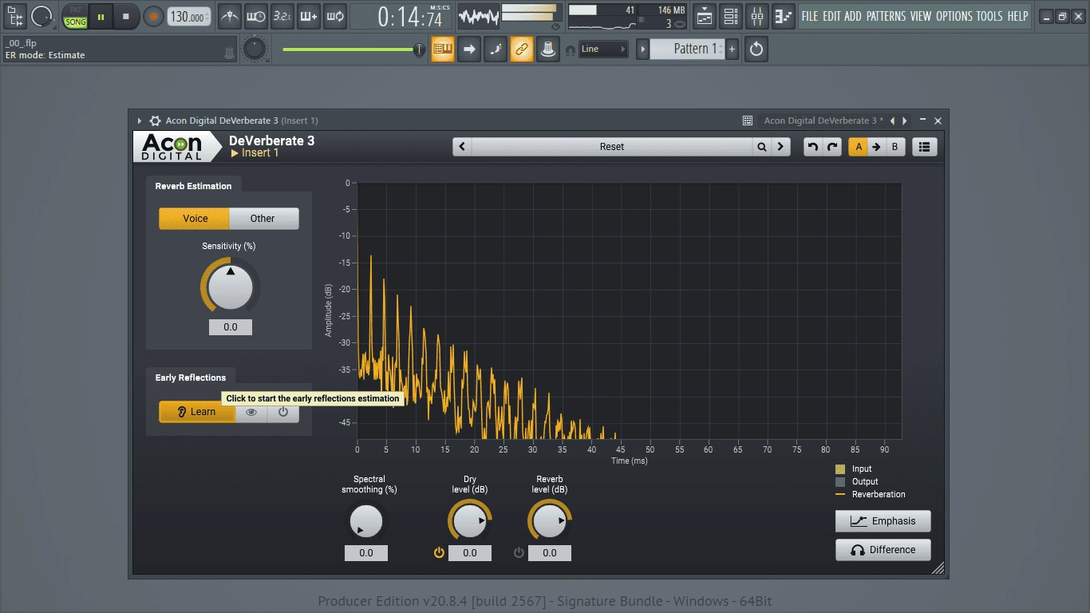Click the Learn early reflections button
This screenshot has height=613, width=1090.
pyautogui.click(x=197, y=412)
